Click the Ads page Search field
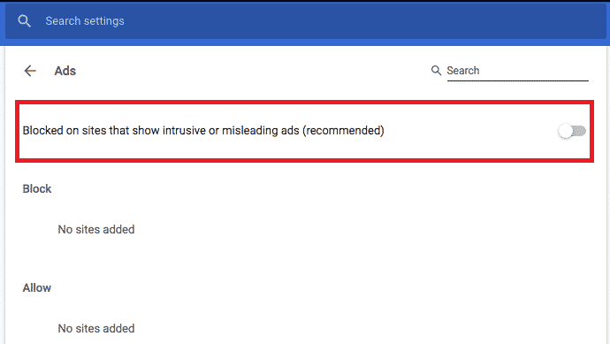610x344 pixels. click(517, 71)
